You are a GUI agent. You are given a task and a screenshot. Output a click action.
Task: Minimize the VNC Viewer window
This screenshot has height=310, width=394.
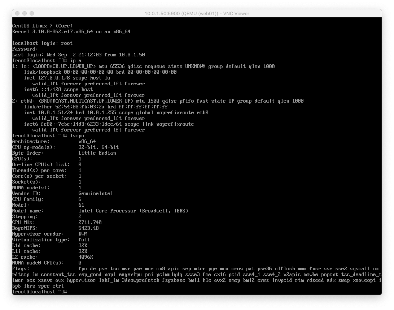pyautogui.click(x=25, y=13)
